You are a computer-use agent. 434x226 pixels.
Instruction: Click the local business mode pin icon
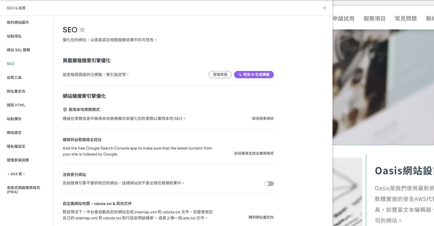pos(65,110)
